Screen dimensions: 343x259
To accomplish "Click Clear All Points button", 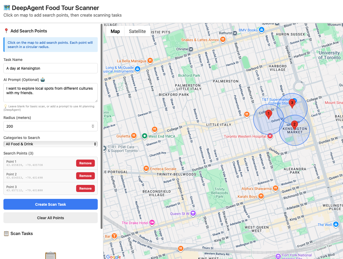I will (x=51, y=218).
